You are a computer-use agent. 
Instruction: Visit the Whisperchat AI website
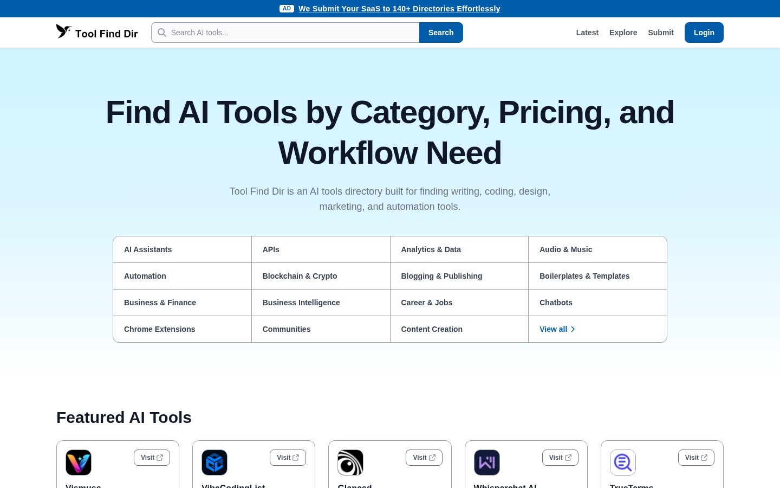(560, 458)
